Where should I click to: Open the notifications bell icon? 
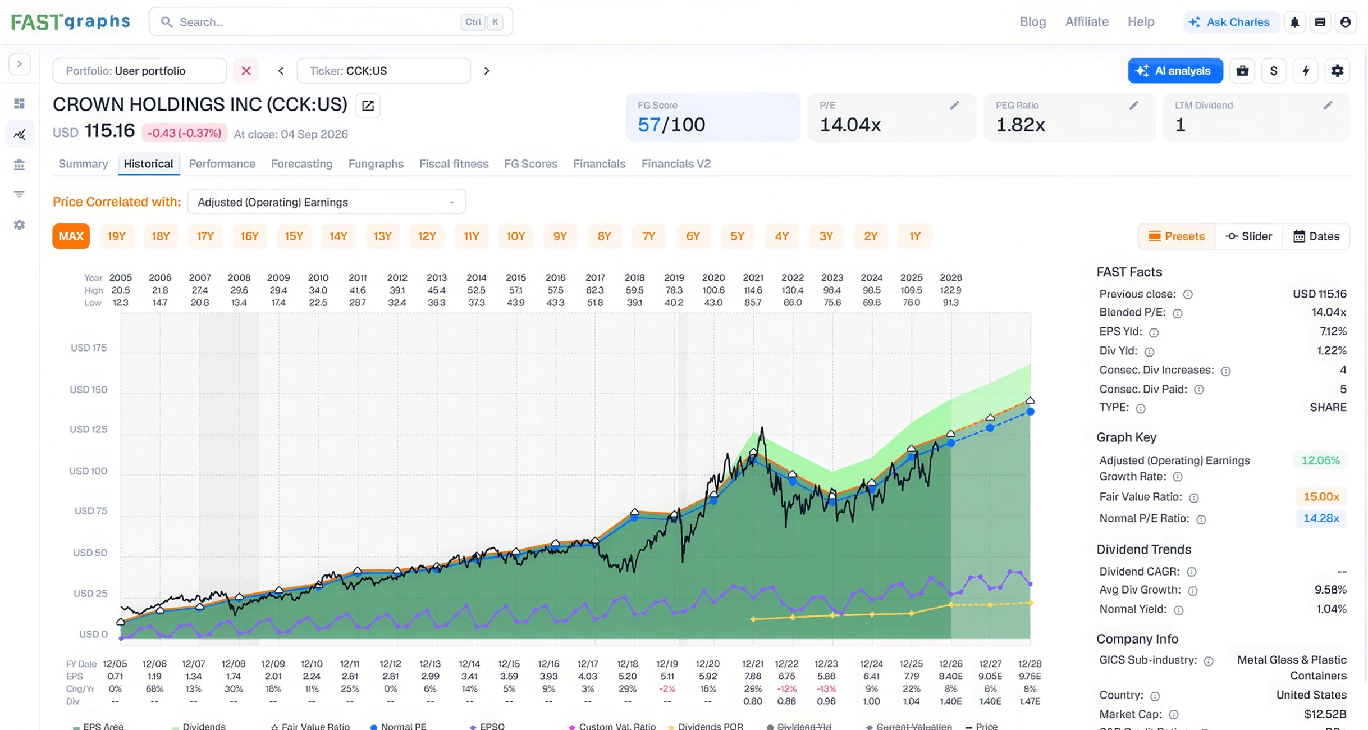click(x=1294, y=22)
